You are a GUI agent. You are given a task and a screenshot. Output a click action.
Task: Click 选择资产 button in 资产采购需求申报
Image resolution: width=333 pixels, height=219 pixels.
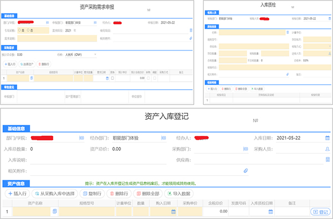pos(27,64)
